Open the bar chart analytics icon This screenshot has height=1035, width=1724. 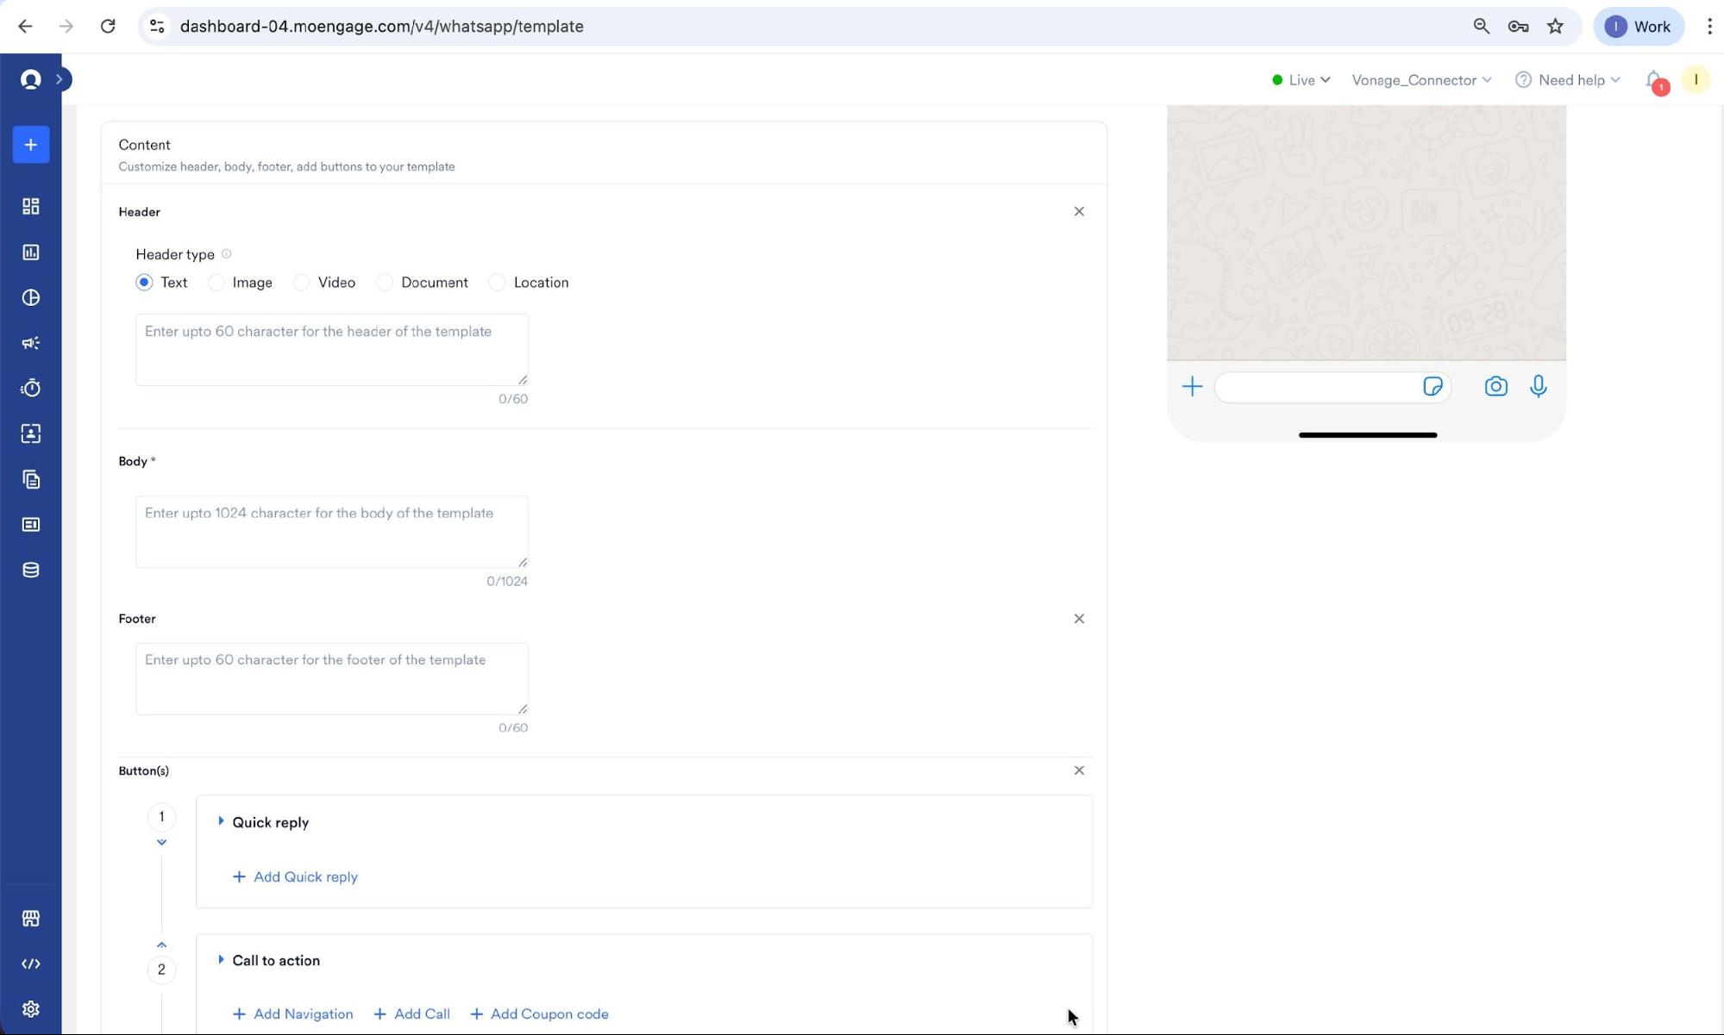[31, 252]
